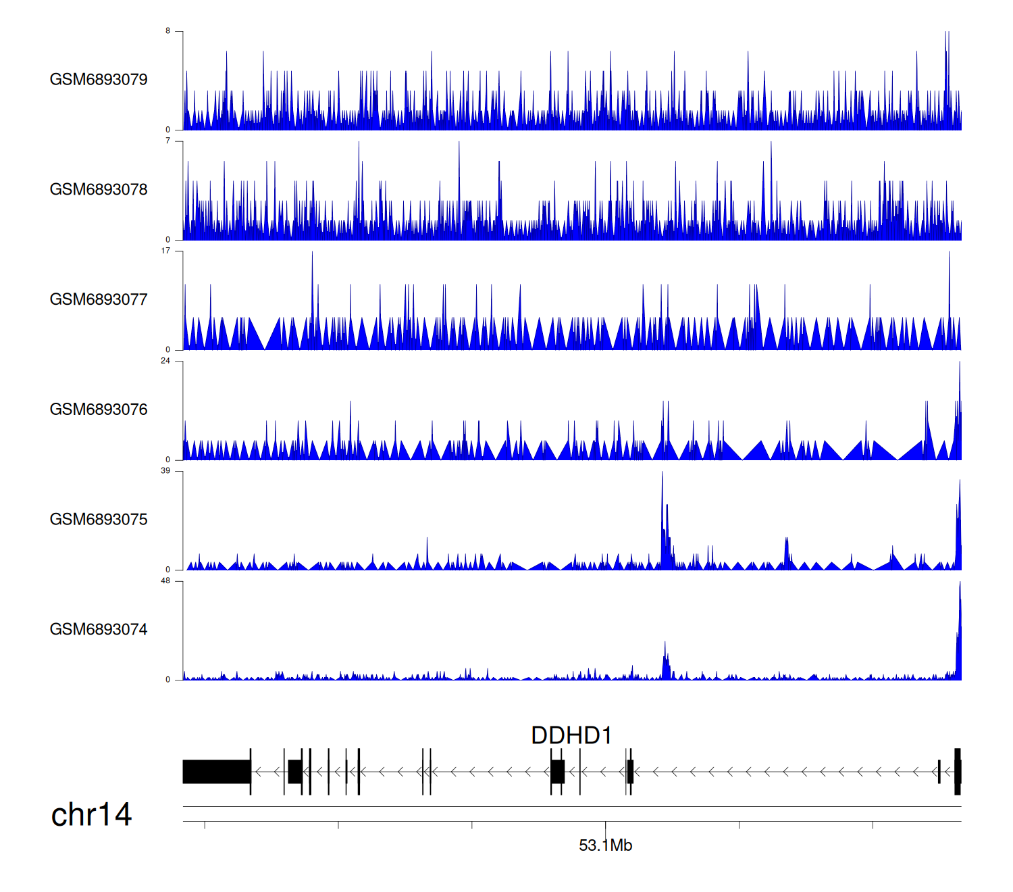Select the GSM6893074 track name
Screen dimensions: 1013x892
coord(99,630)
